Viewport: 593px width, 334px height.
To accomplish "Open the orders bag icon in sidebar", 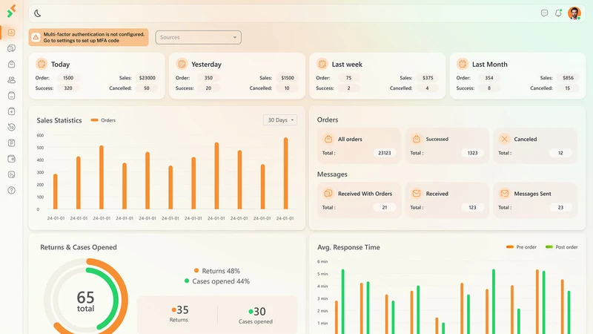I will coord(11,64).
